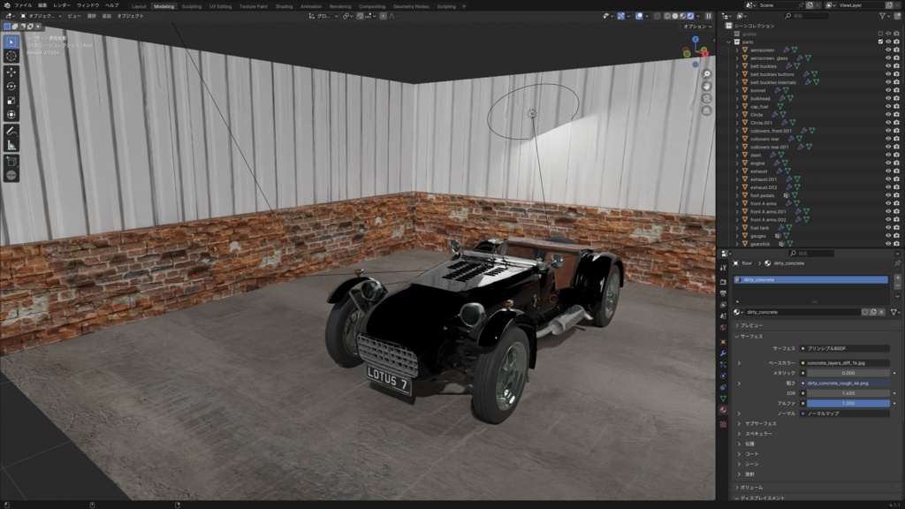The image size is (905, 509).
Task: Open the 追加 viewport menu
Action: click(x=107, y=16)
